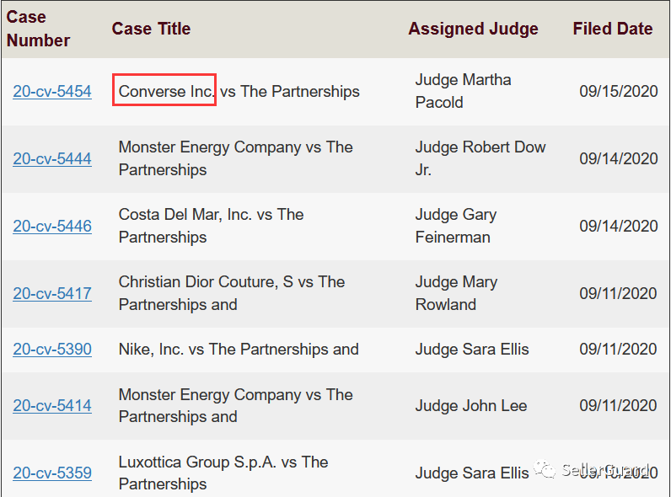This screenshot has height=497, width=671.
Task: Open case number 20-cv-5454 link
Action: [52, 91]
